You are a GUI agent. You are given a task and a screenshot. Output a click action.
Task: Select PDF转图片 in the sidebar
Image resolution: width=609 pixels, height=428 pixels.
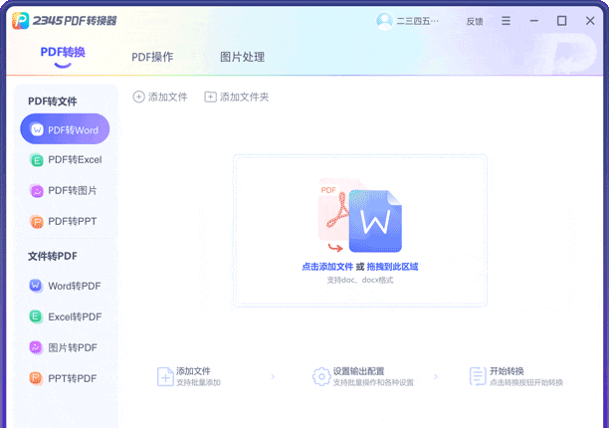66,191
